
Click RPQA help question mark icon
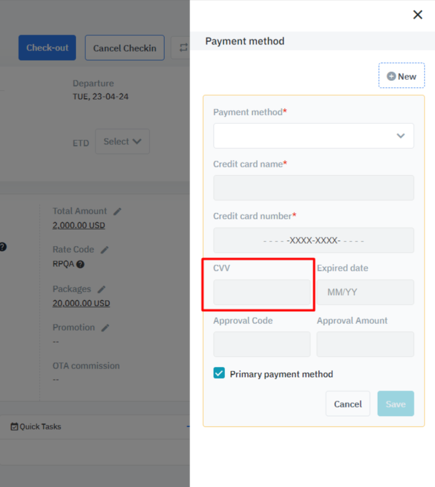click(x=80, y=264)
